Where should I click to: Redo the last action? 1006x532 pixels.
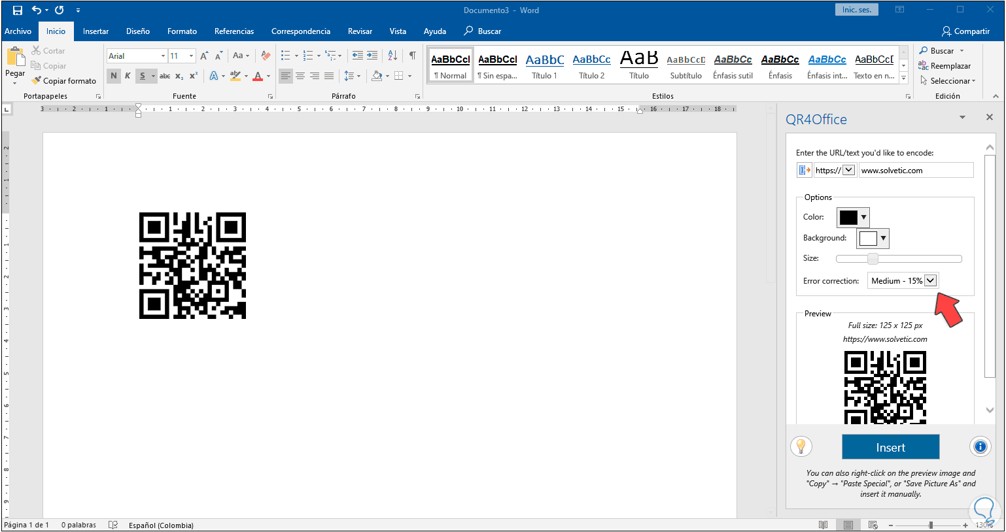[60, 10]
